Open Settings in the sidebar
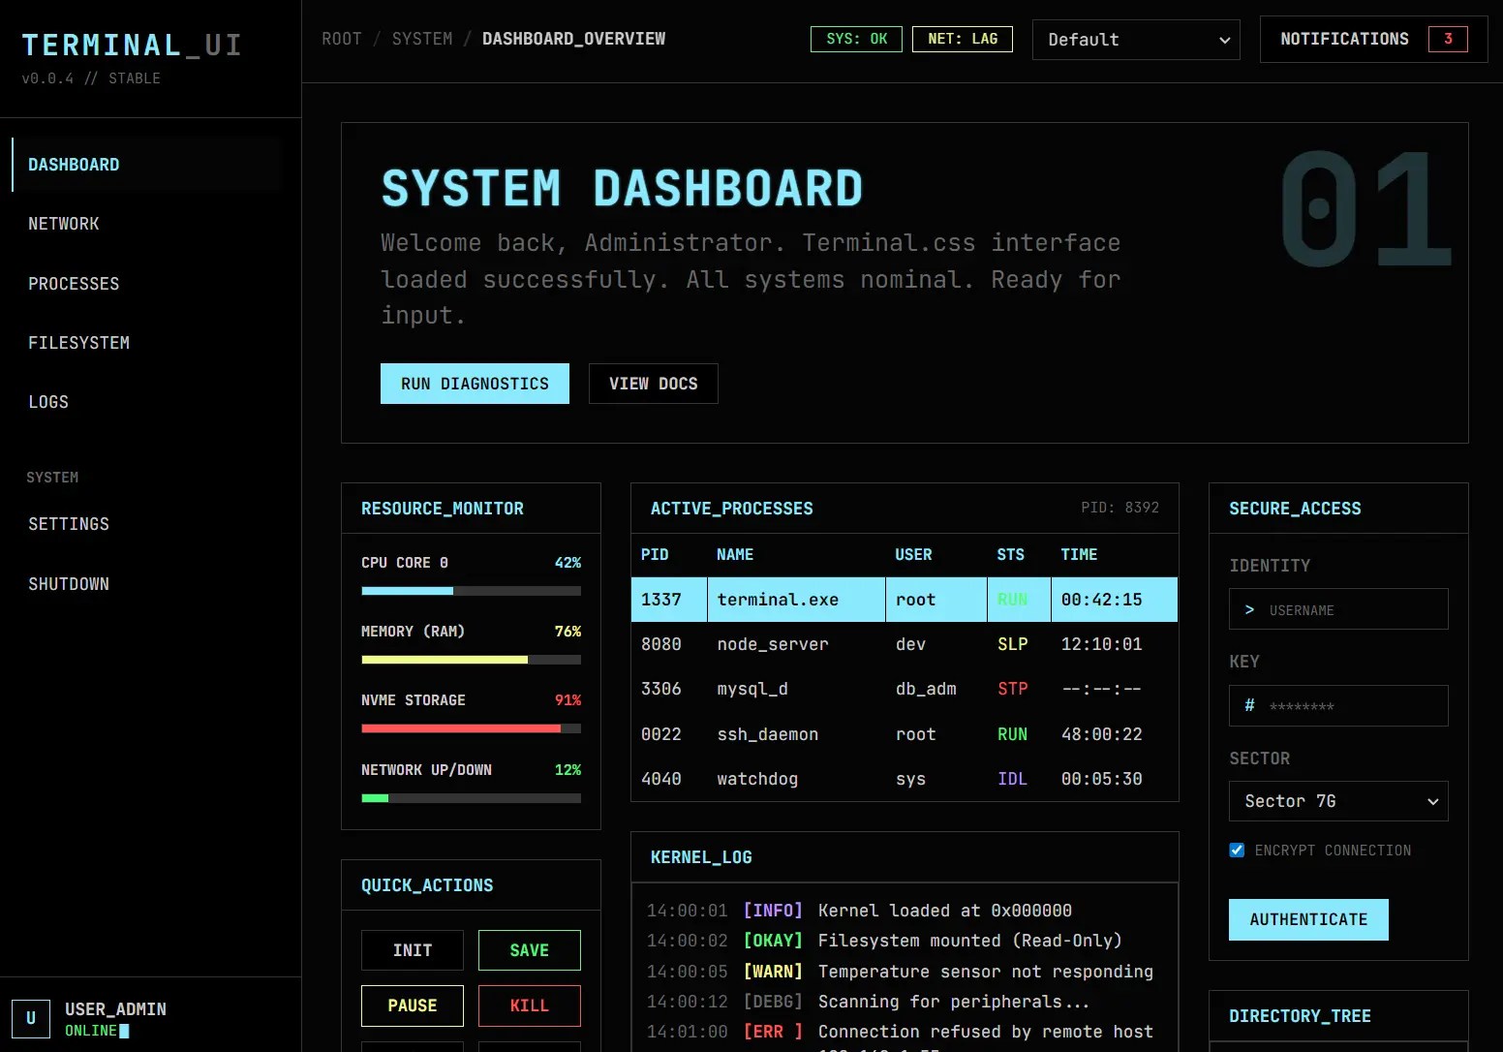Image resolution: width=1503 pixels, height=1052 pixels. [146, 524]
